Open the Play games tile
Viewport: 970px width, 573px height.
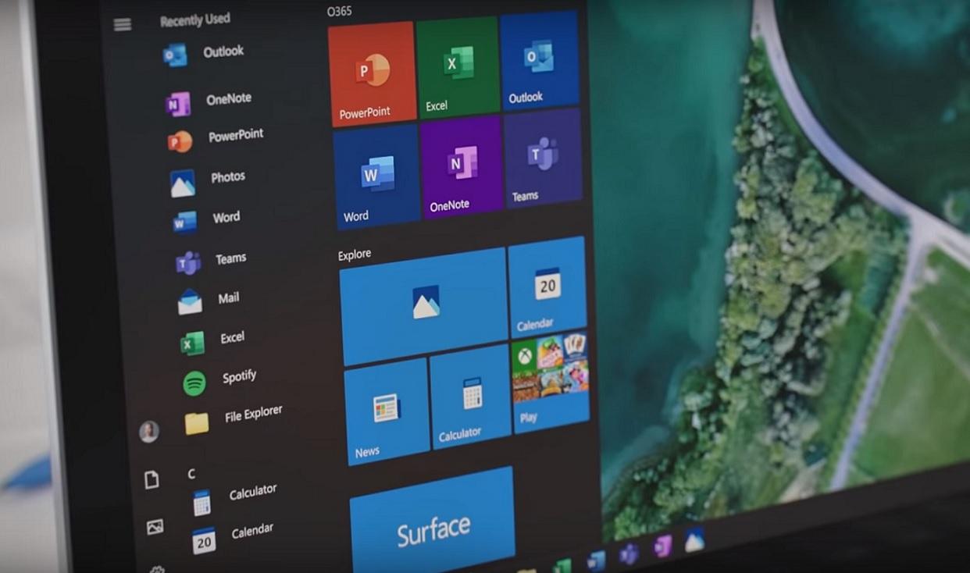point(551,383)
